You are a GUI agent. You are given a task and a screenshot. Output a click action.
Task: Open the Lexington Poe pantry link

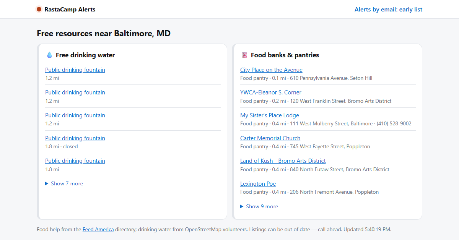pos(258,184)
